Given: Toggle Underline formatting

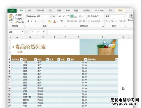Looking at the screenshot, I should (x=35, y=21).
